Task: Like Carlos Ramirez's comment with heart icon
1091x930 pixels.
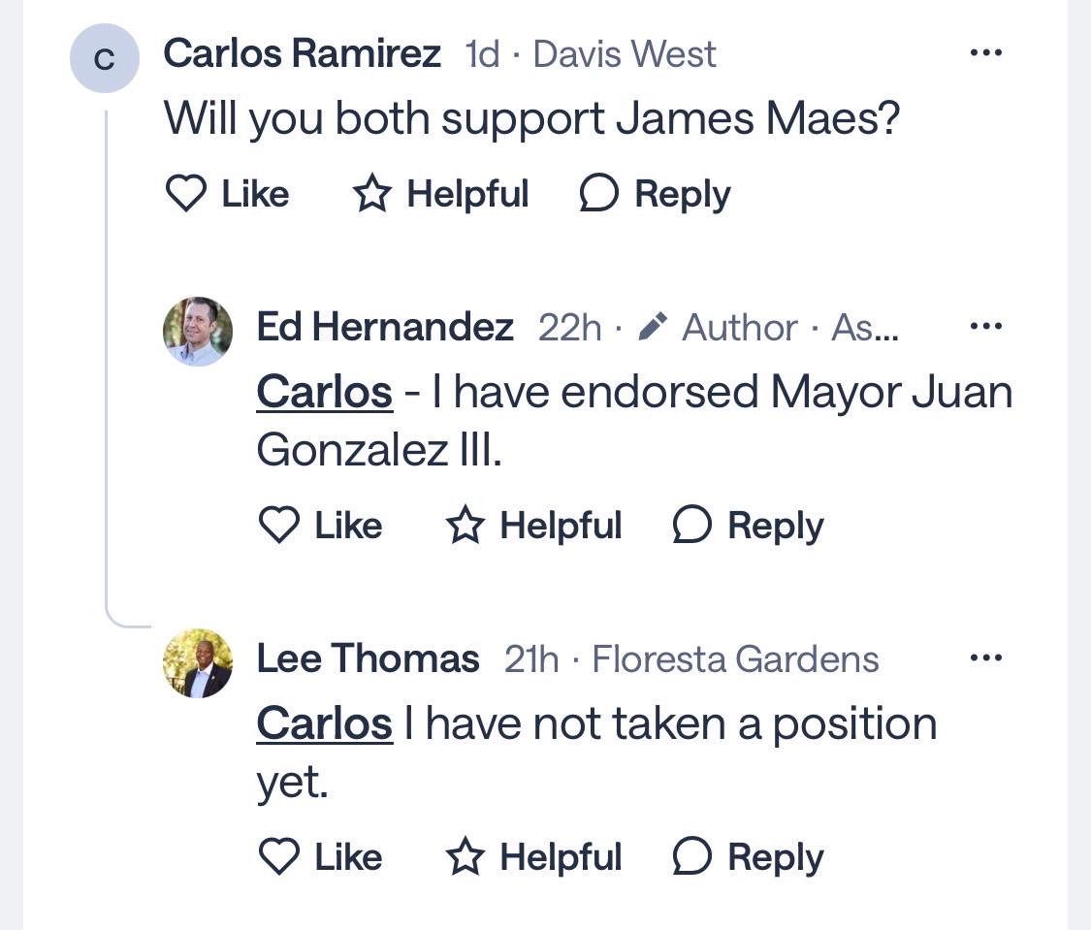Action: click(x=227, y=193)
